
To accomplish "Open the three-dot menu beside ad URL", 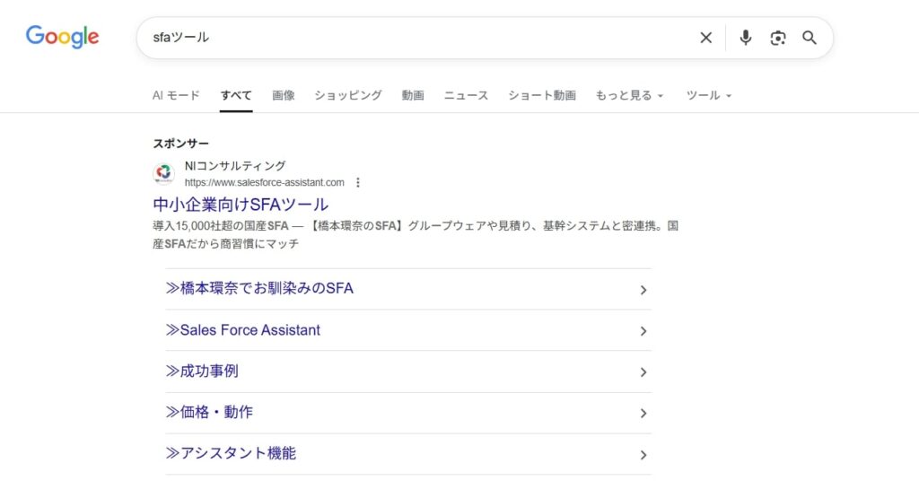I will click(358, 182).
